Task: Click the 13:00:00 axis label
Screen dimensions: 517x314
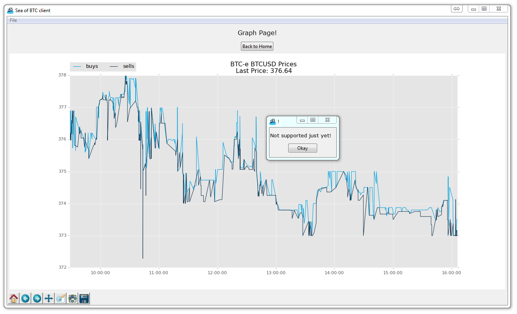Action: [x=276, y=273]
